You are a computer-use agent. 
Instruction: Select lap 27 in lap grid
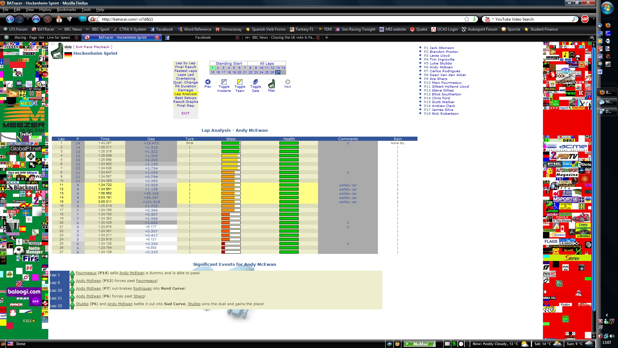pyautogui.click(x=278, y=72)
